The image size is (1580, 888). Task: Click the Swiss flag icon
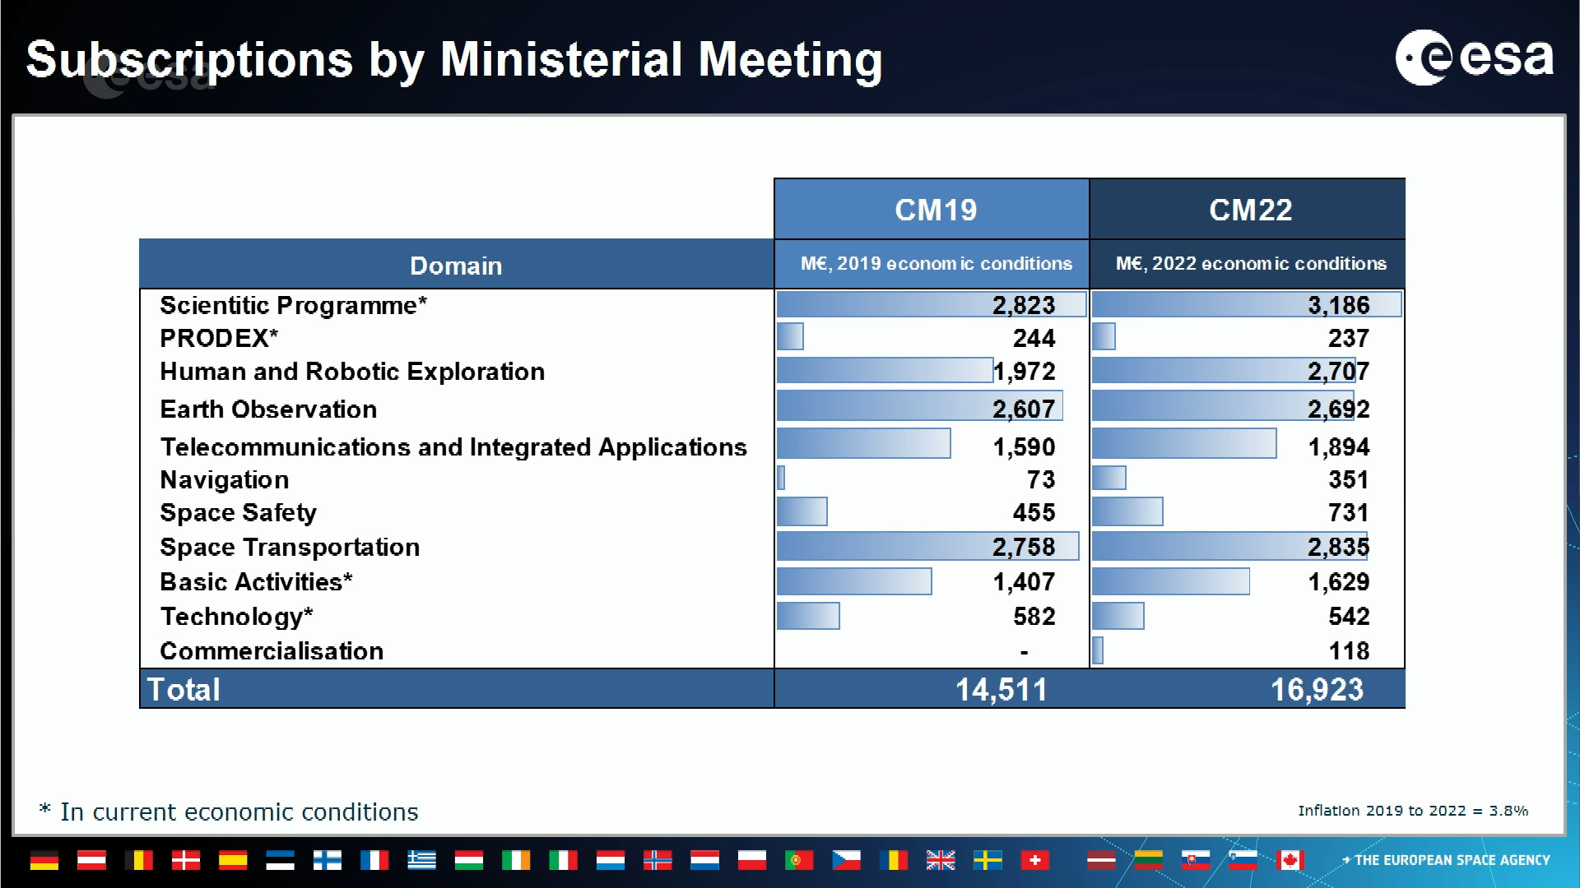[1034, 860]
